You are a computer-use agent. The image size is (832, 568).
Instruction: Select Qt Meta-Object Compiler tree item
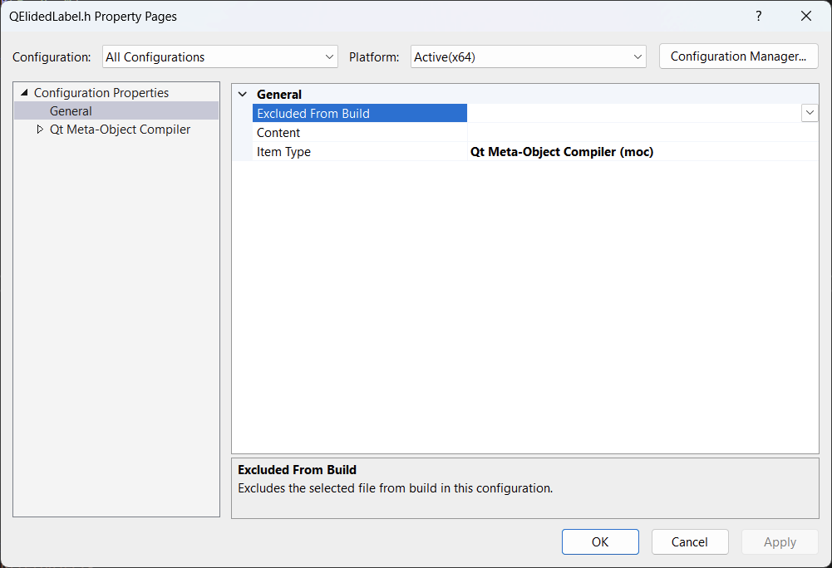[120, 130]
